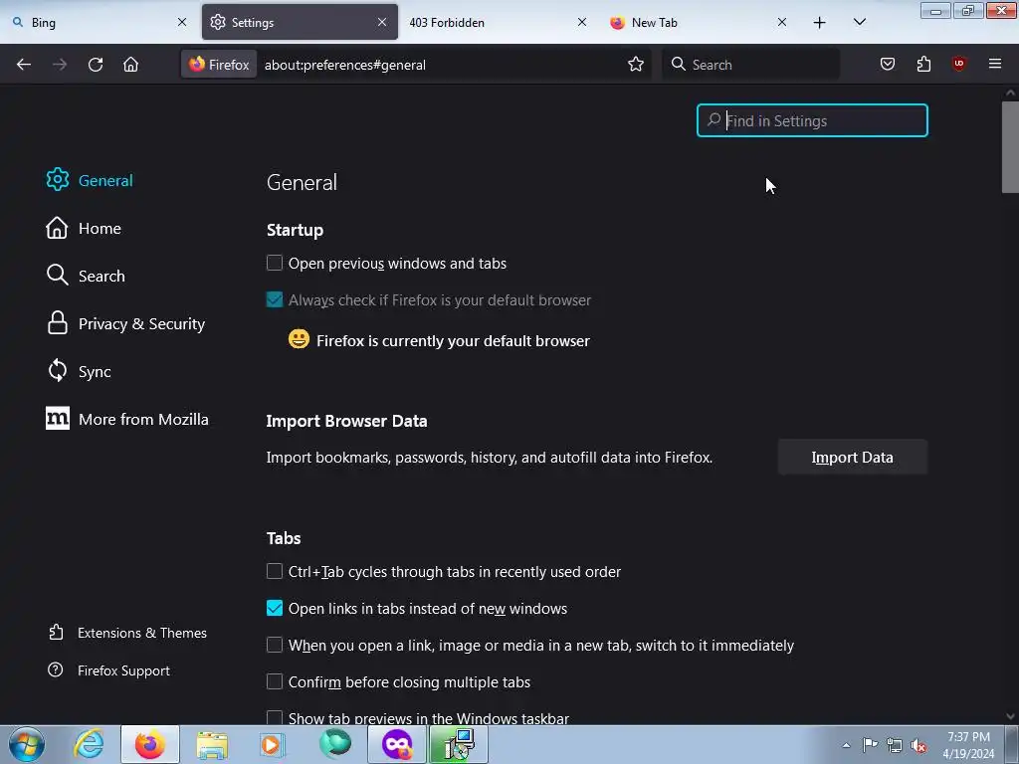Screen dimensions: 1019x764
Task: Enable Show tab previews in taskbar
Action: click(x=275, y=717)
